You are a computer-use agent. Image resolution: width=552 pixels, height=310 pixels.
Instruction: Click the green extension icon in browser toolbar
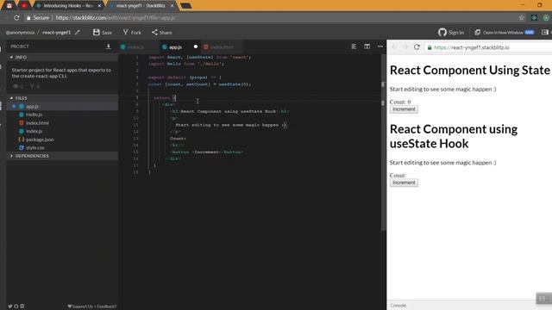tap(546, 17)
